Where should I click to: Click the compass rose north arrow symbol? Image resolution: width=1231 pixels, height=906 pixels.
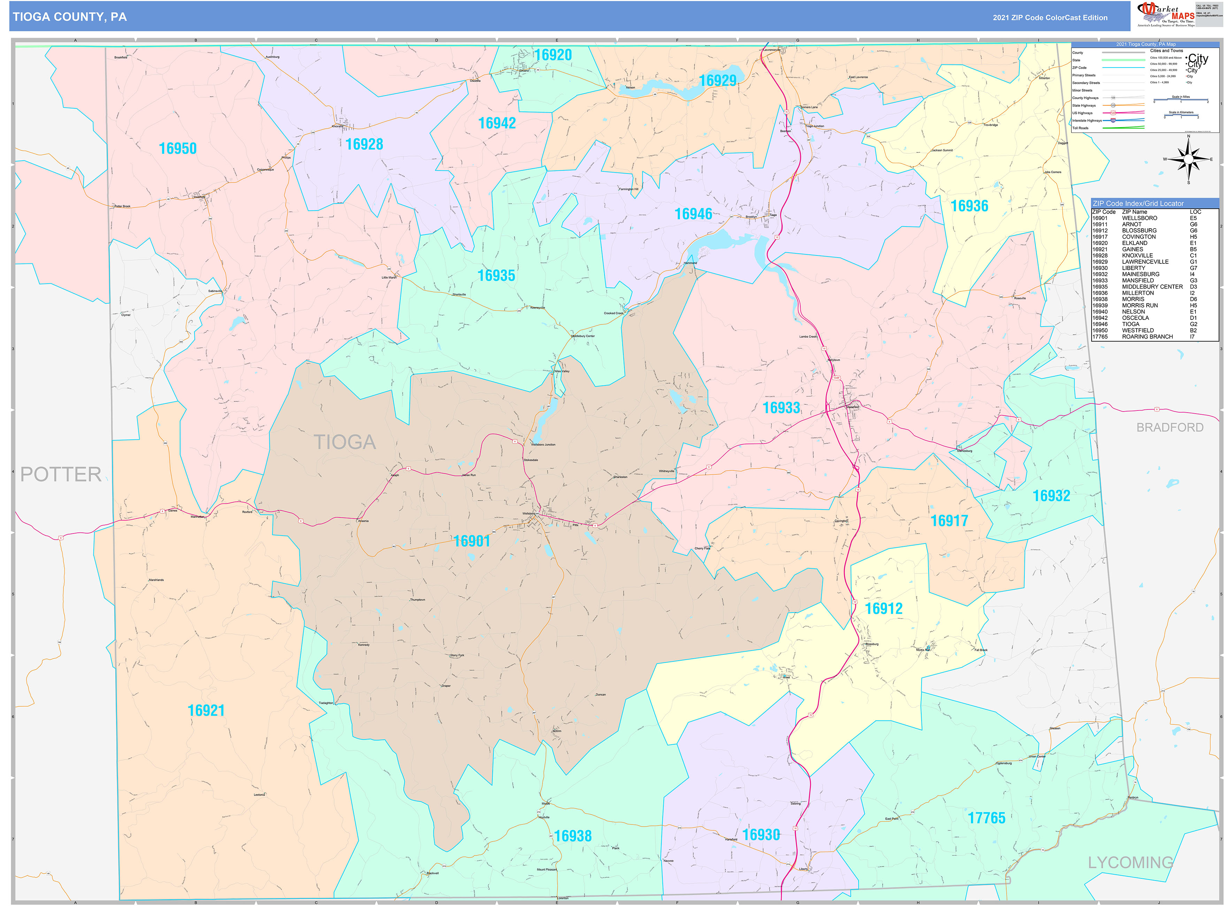click(1188, 159)
